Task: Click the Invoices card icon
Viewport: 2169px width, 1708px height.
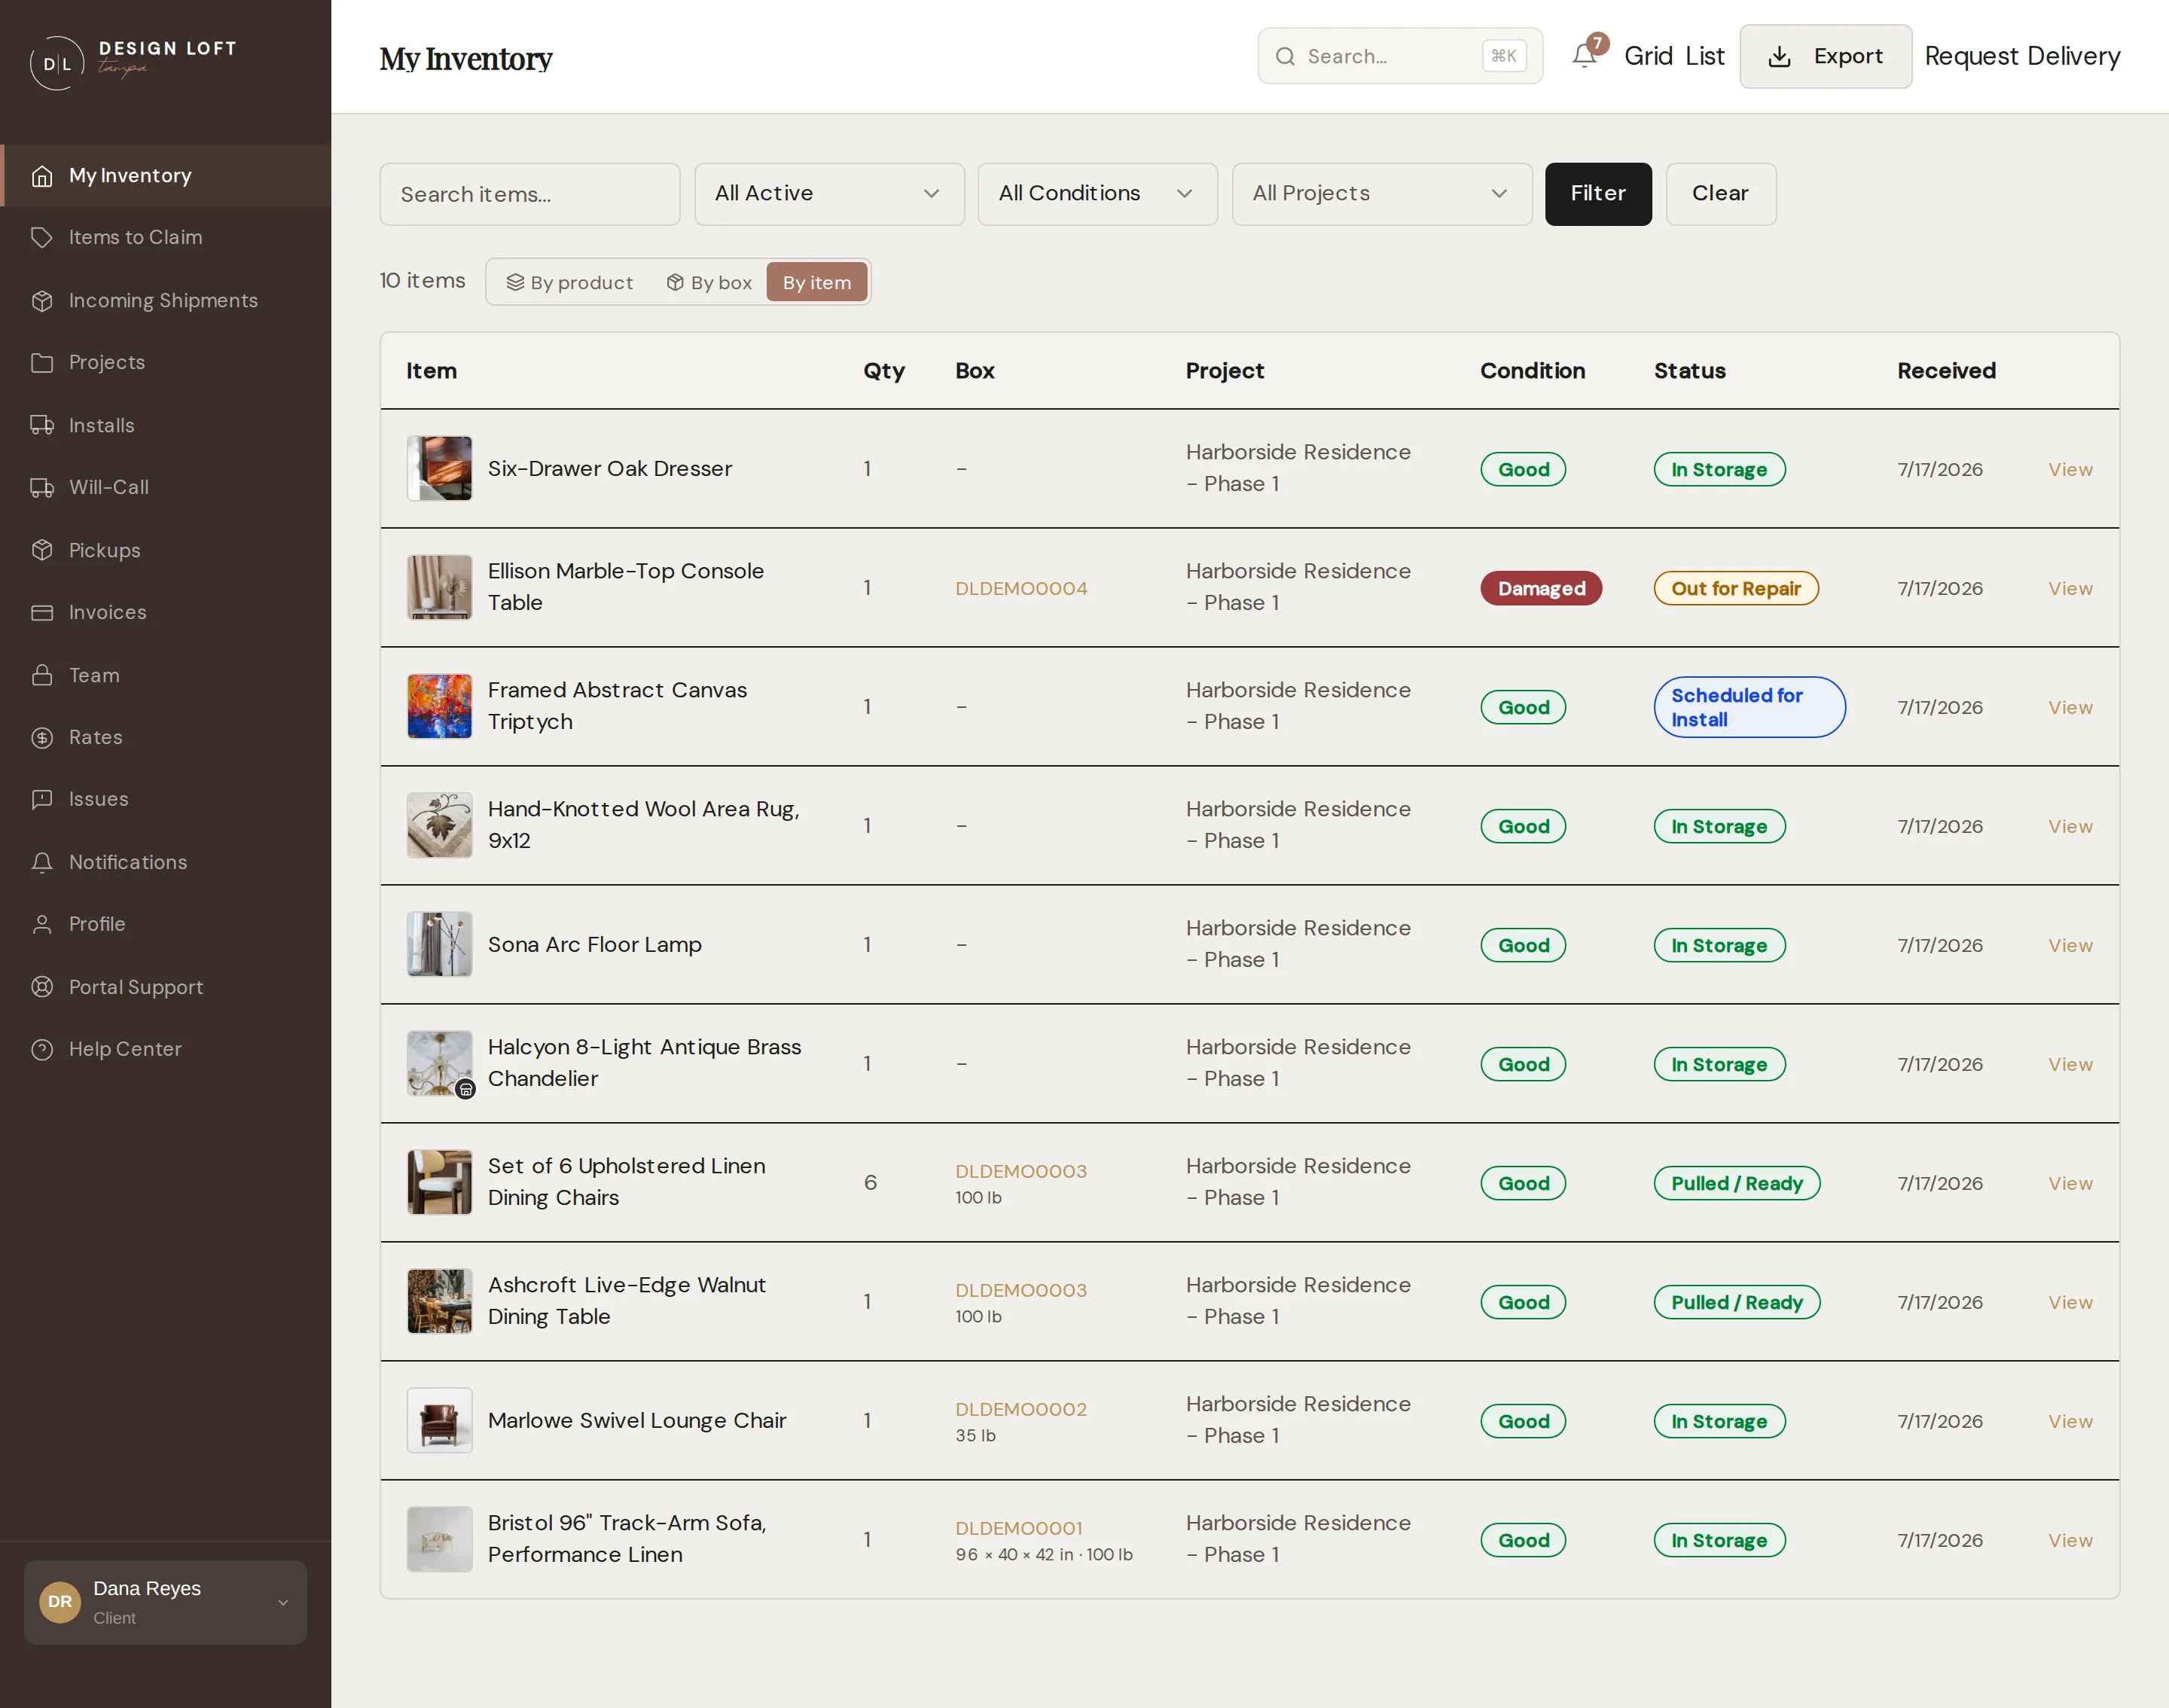Action: pos(42,612)
